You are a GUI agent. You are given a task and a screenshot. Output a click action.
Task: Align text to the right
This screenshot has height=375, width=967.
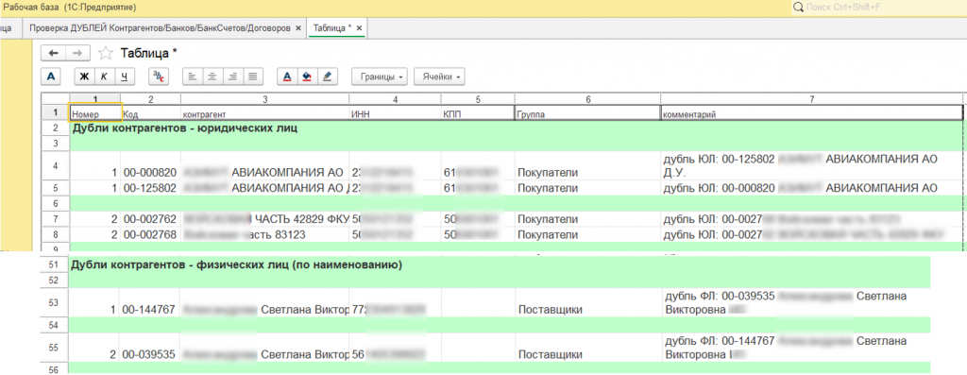(x=232, y=77)
